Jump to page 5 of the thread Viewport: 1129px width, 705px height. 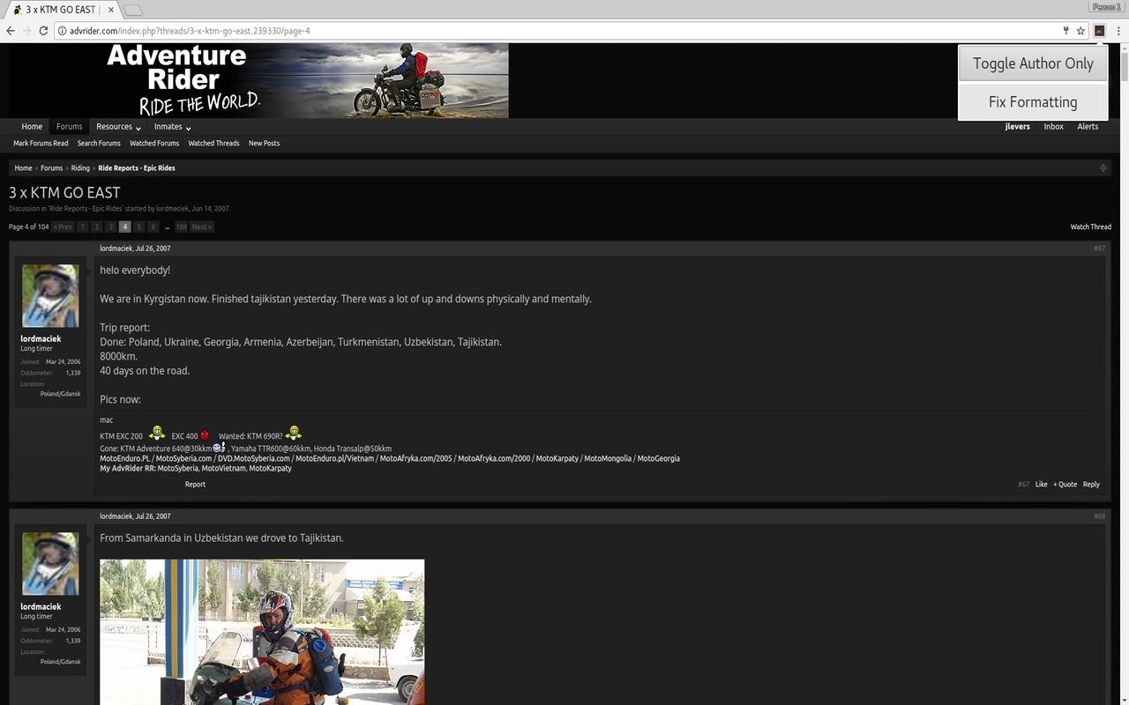[138, 227]
